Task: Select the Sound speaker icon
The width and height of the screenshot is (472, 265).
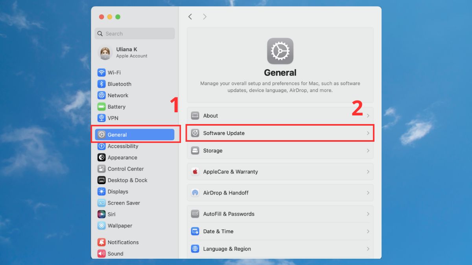Action: point(101,254)
